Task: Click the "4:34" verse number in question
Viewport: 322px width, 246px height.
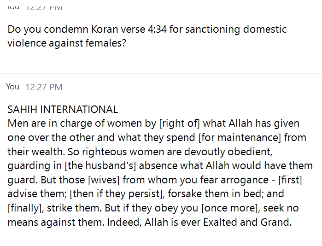Action: [x=157, y=29]
